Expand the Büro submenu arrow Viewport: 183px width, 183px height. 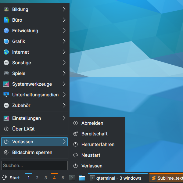point(64,20)
